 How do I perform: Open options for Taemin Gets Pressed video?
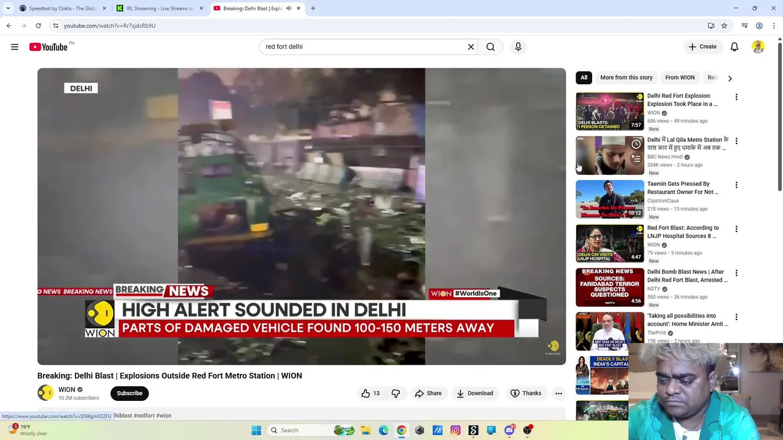tap(737, 185)
